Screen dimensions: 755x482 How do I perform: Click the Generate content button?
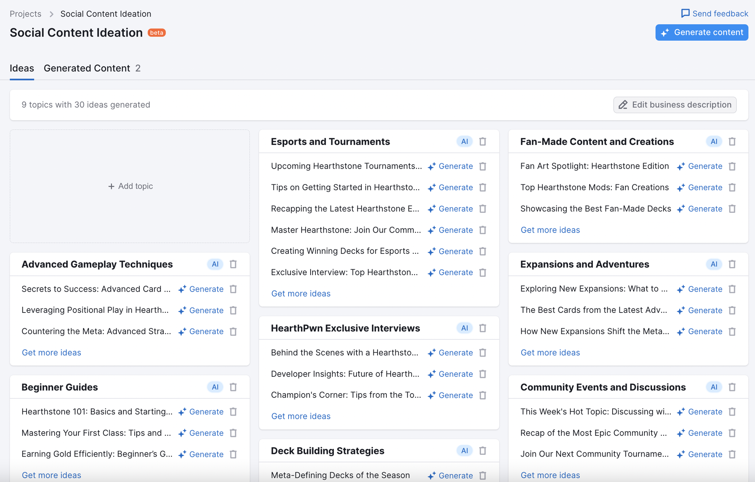pos(702,32)
